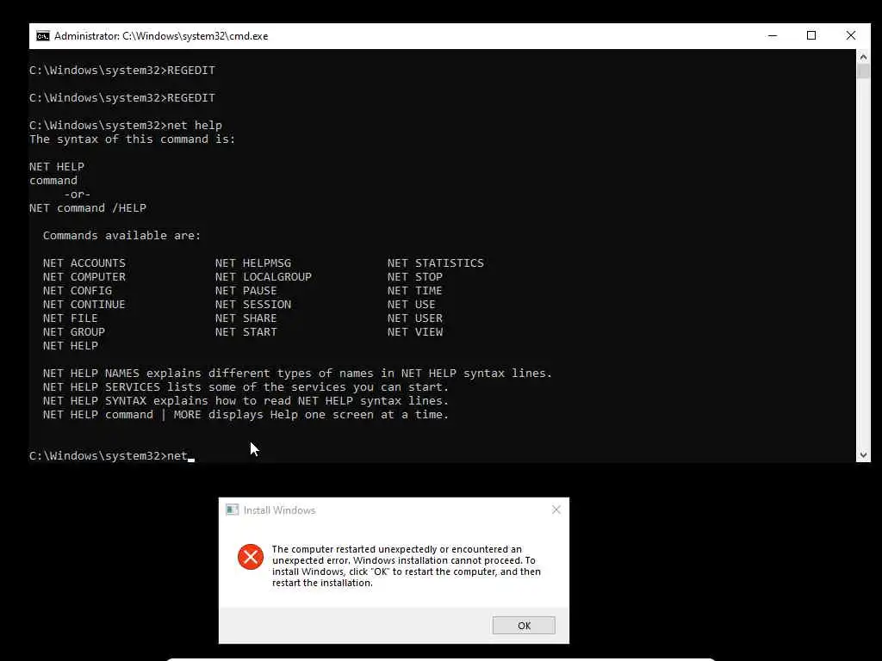Screen dimensions: 882x661
Task: Click the 'Install Windows' dialog title text
Action: click(x=280, y=510)
